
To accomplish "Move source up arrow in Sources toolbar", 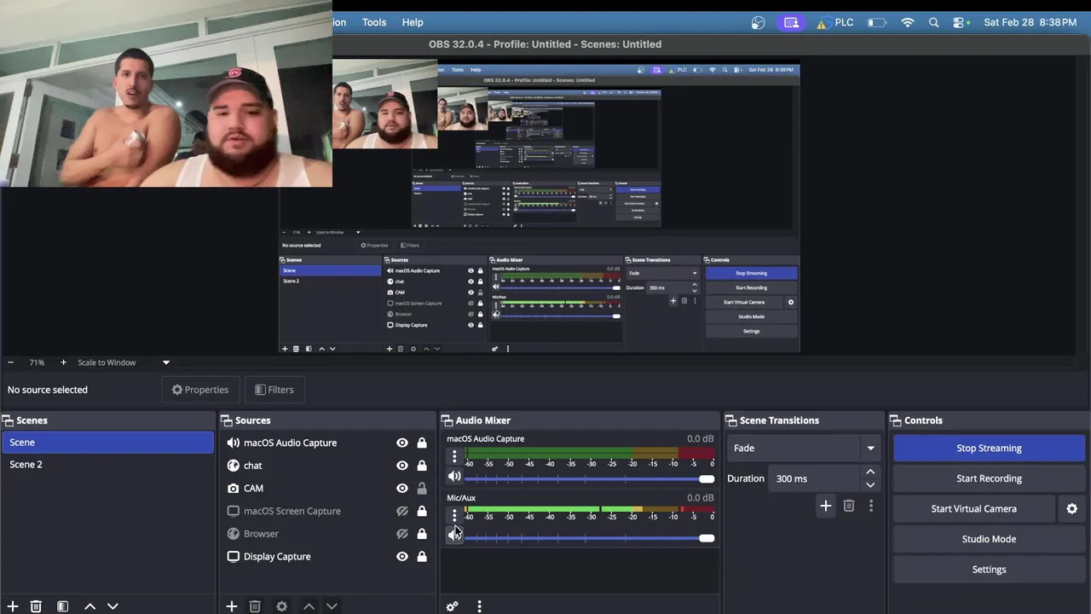I will 309,606.
